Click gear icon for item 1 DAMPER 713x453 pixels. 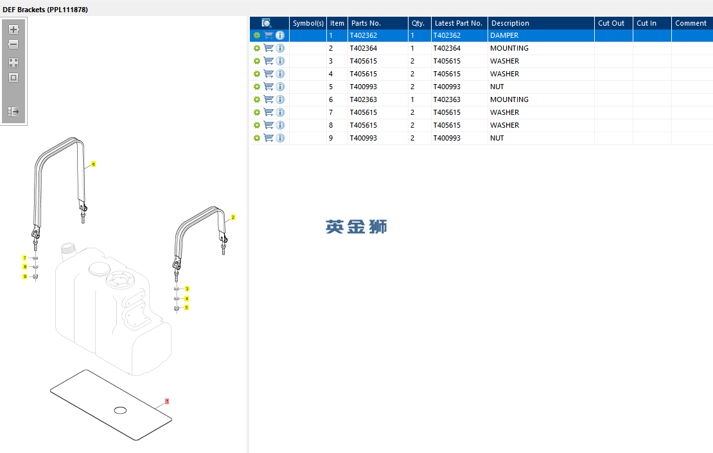257,35
